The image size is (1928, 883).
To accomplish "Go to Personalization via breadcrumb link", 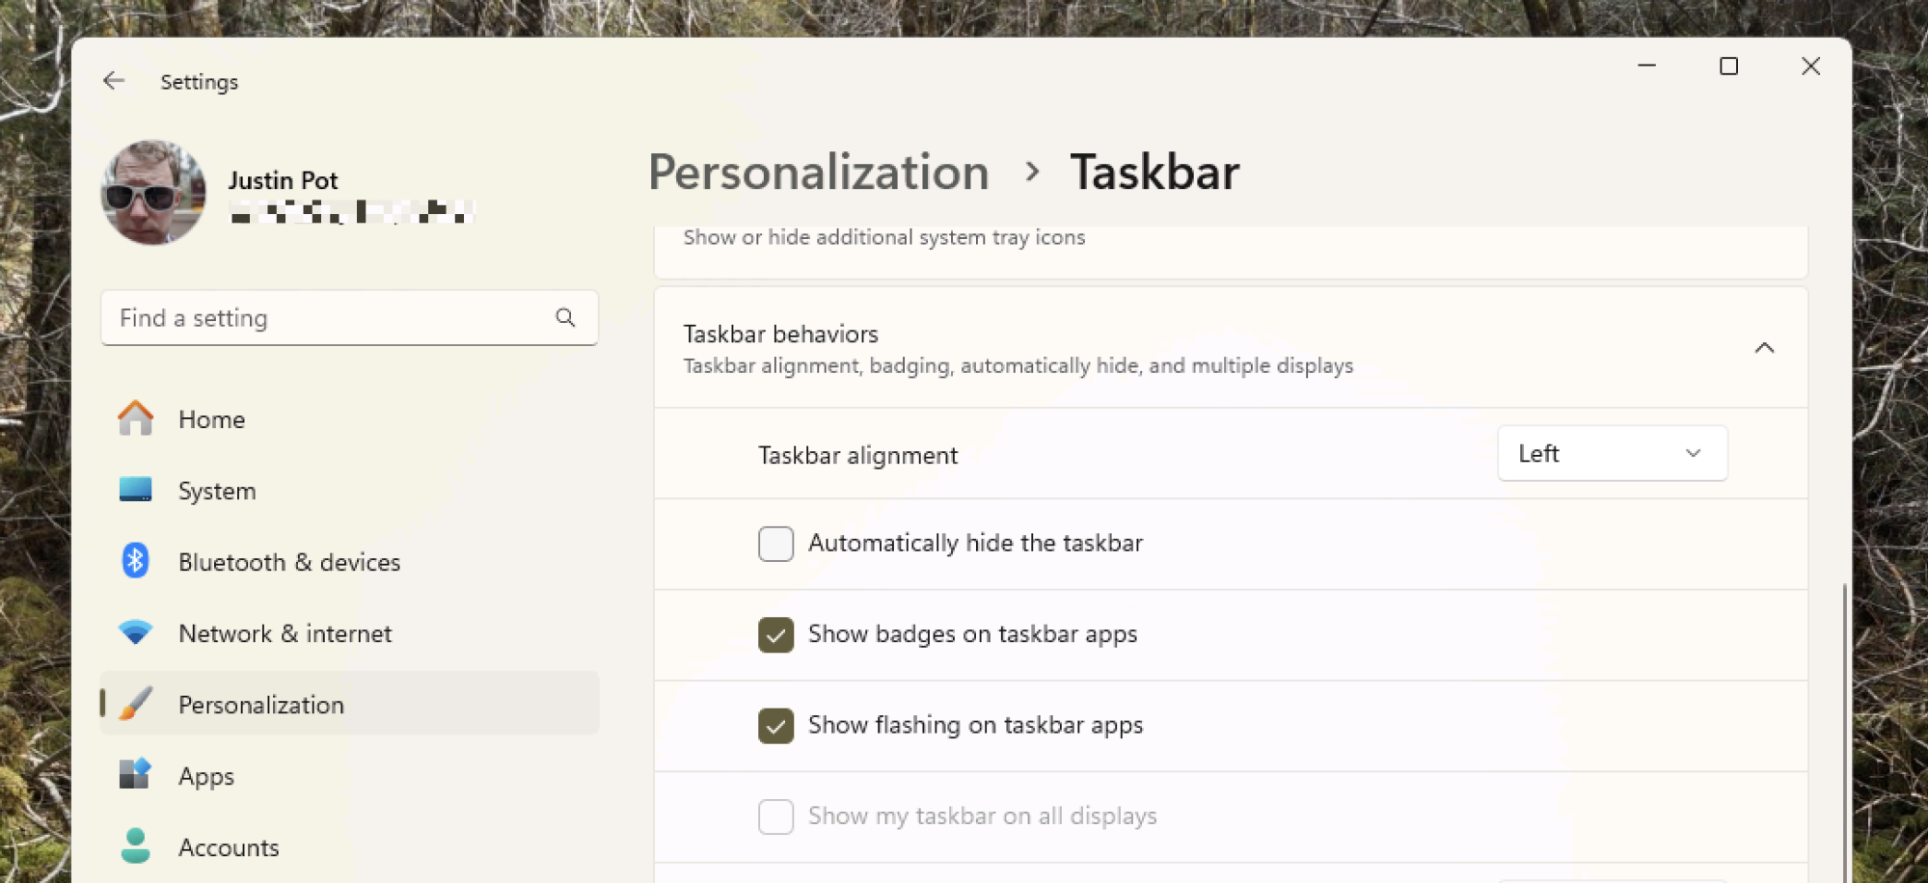I will pyautogui.click(x=818, y=173).
